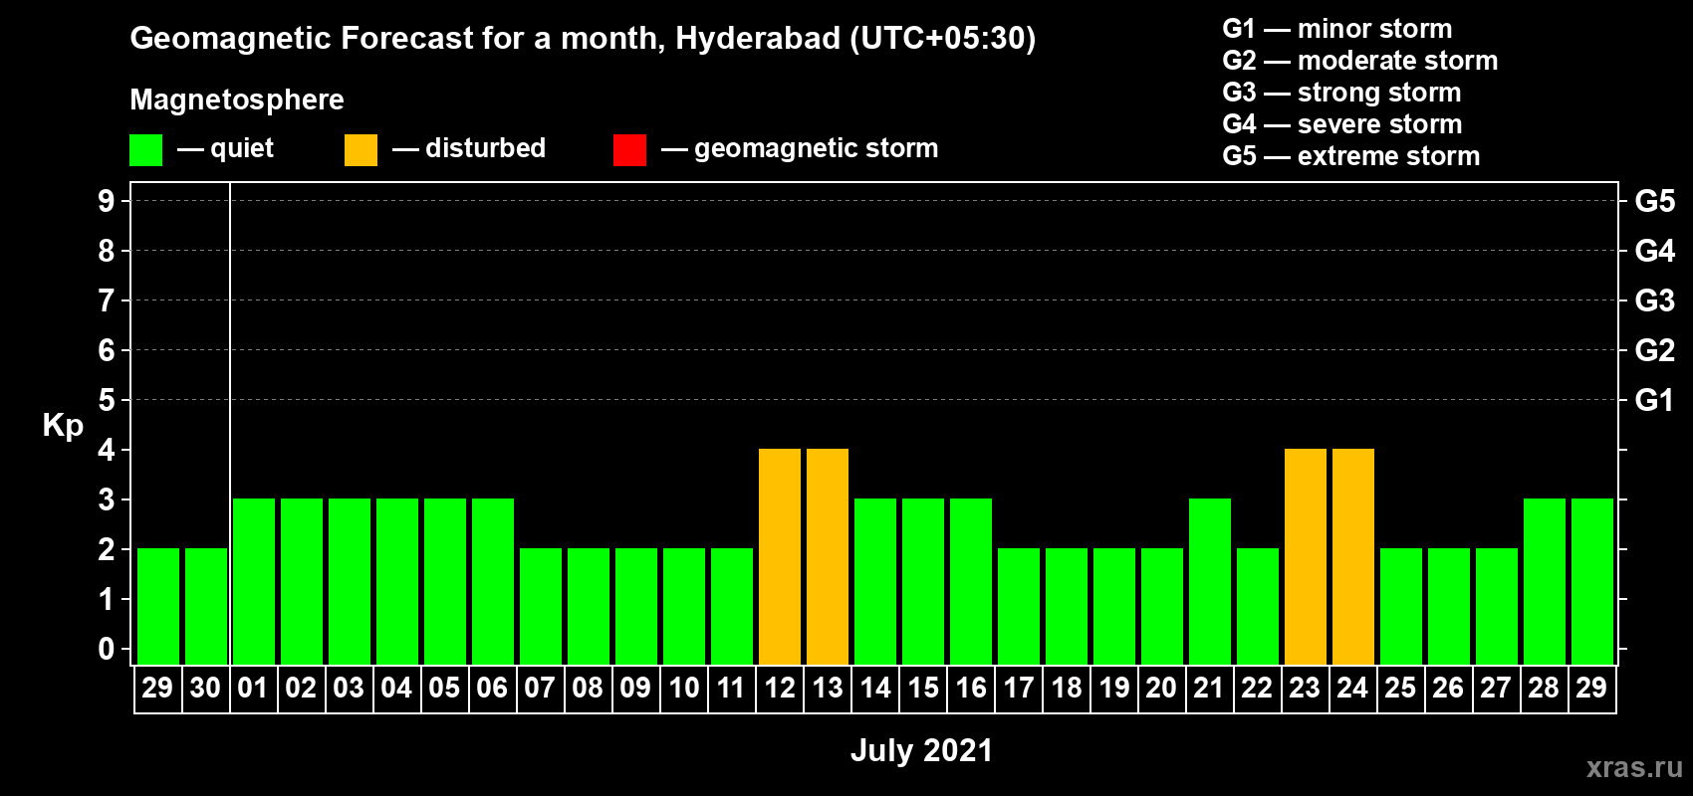
Task: Click the orange bar for day 24
Action: pyautogui.click(x=1353, y=556)
